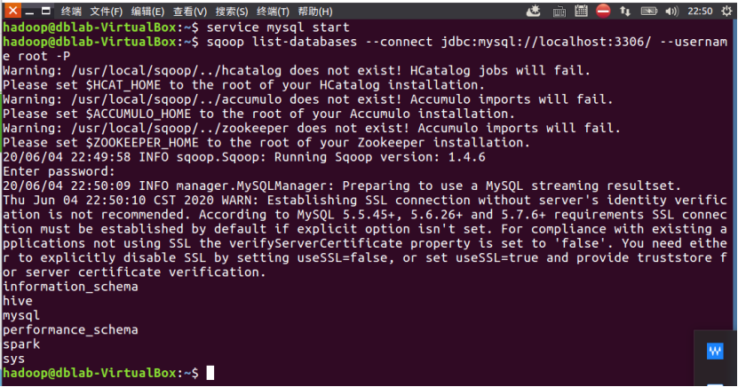The width and height of the screenshot is (738, 387).
Task: Open the 查看(V) menu
Action: (190, 12)
